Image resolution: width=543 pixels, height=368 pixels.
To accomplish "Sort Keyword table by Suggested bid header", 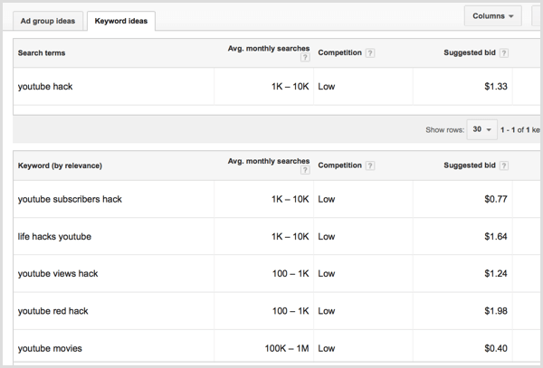I will [470, 165].
